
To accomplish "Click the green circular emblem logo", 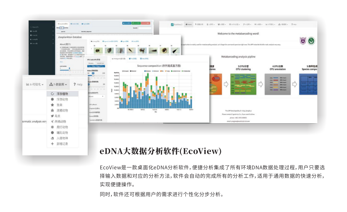I will pyautogui.click(x=311, y=40).
